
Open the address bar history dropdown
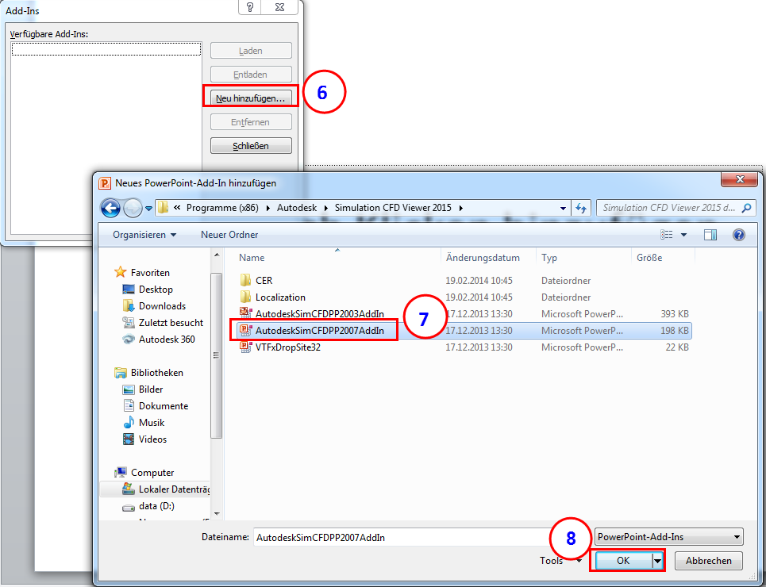point(564,209)
